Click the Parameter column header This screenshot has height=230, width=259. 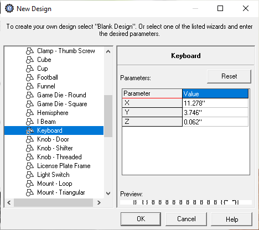(152, 93)
